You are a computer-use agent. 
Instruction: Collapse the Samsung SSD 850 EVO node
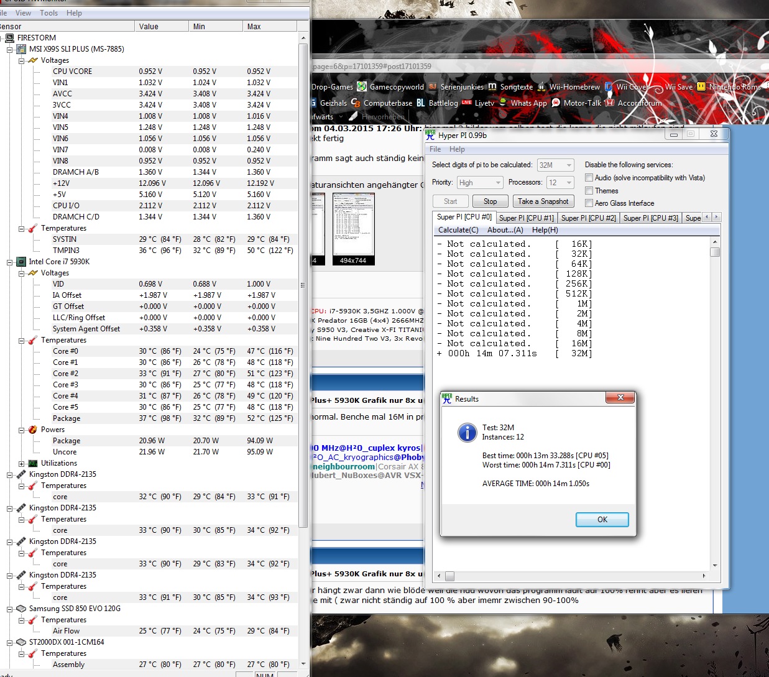pos(10,609)
